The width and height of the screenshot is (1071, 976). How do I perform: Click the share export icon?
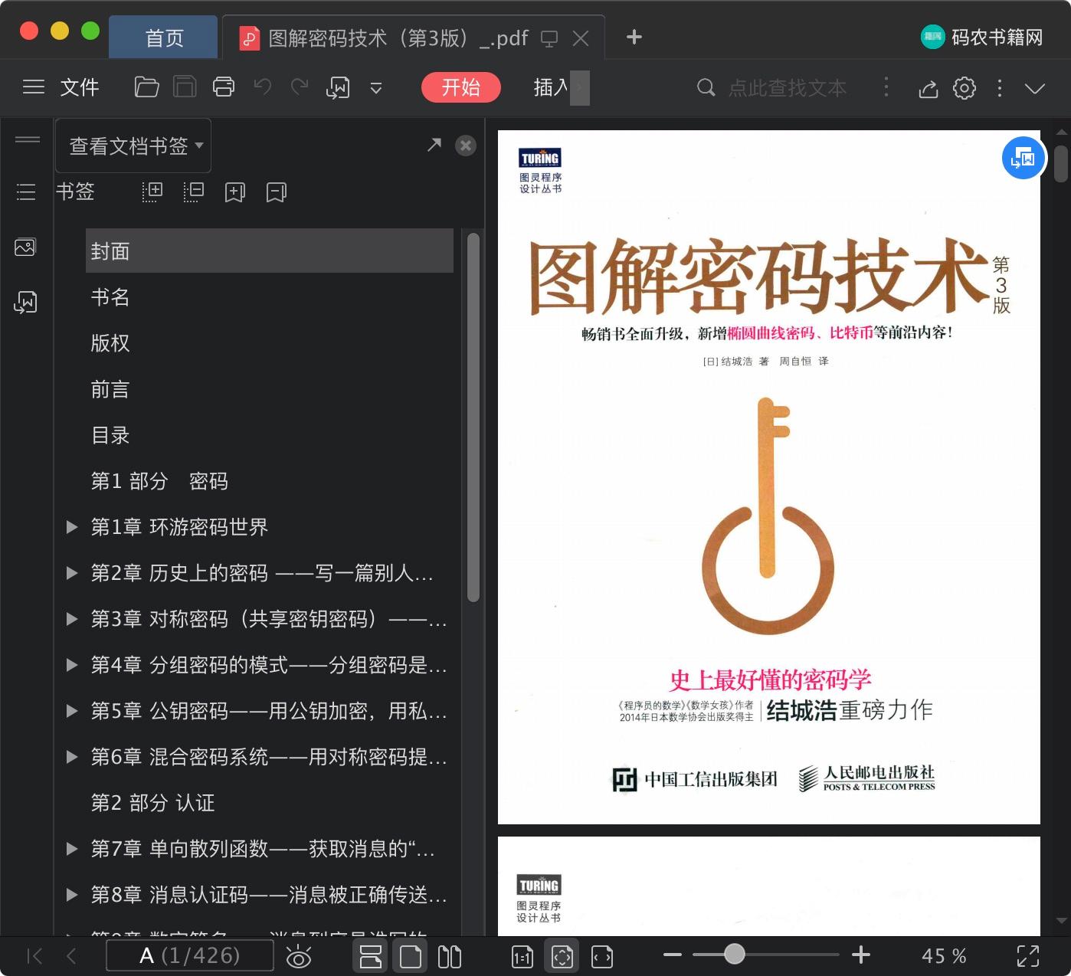(x=929, y=88)
